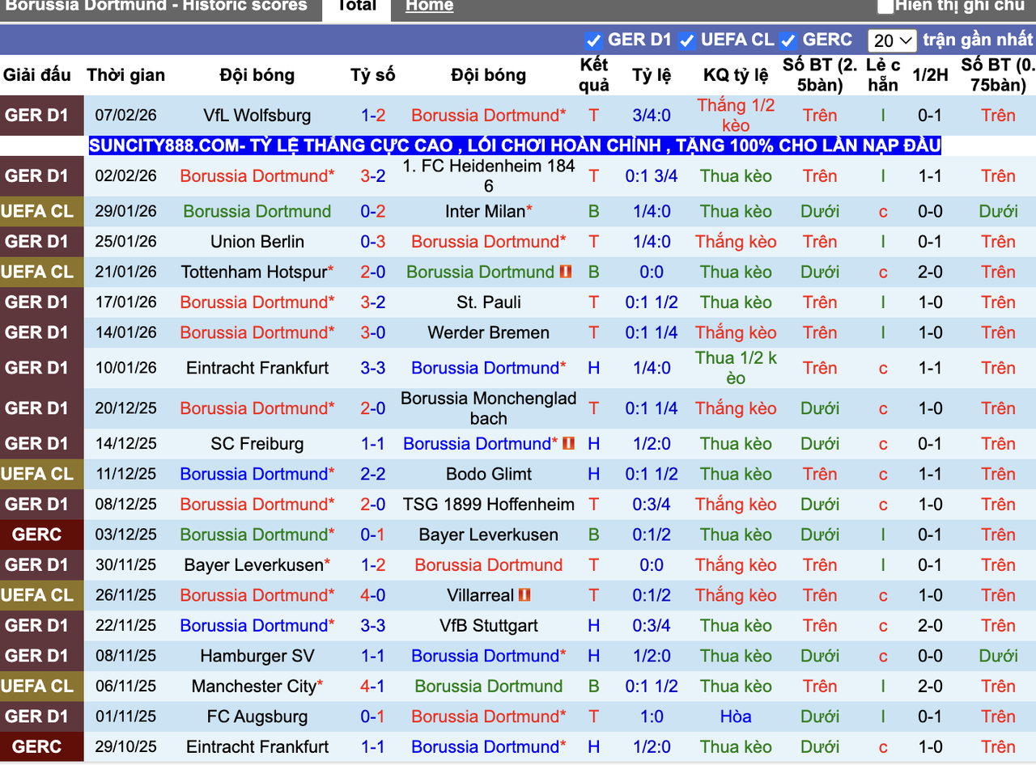
Task: Click GERC league cell dated 03/12/25
Action: click(x=41, y=535)
